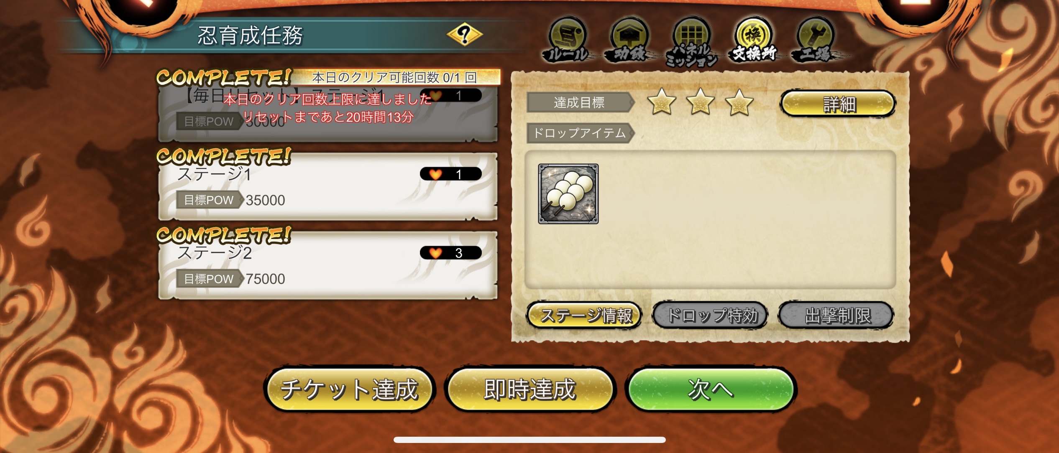
Task: Open the ルール (rules) icon
Action: coord(567,41)
